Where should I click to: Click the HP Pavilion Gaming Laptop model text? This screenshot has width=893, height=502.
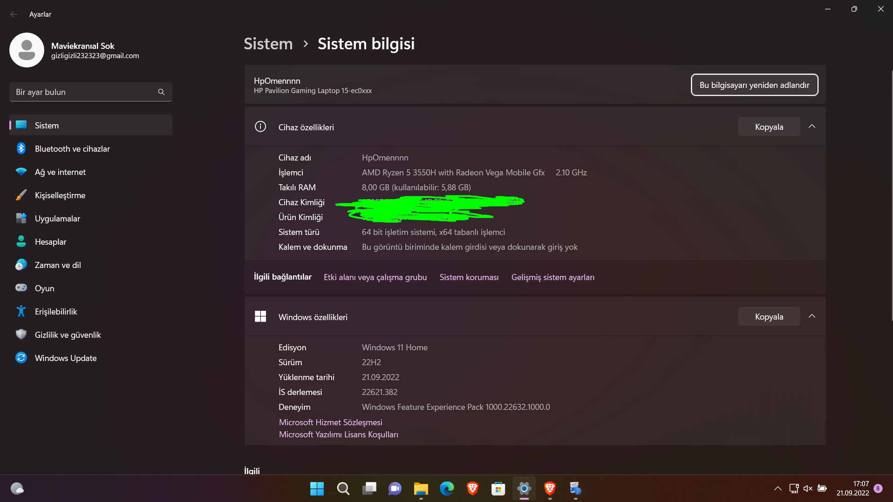point(313,91)
